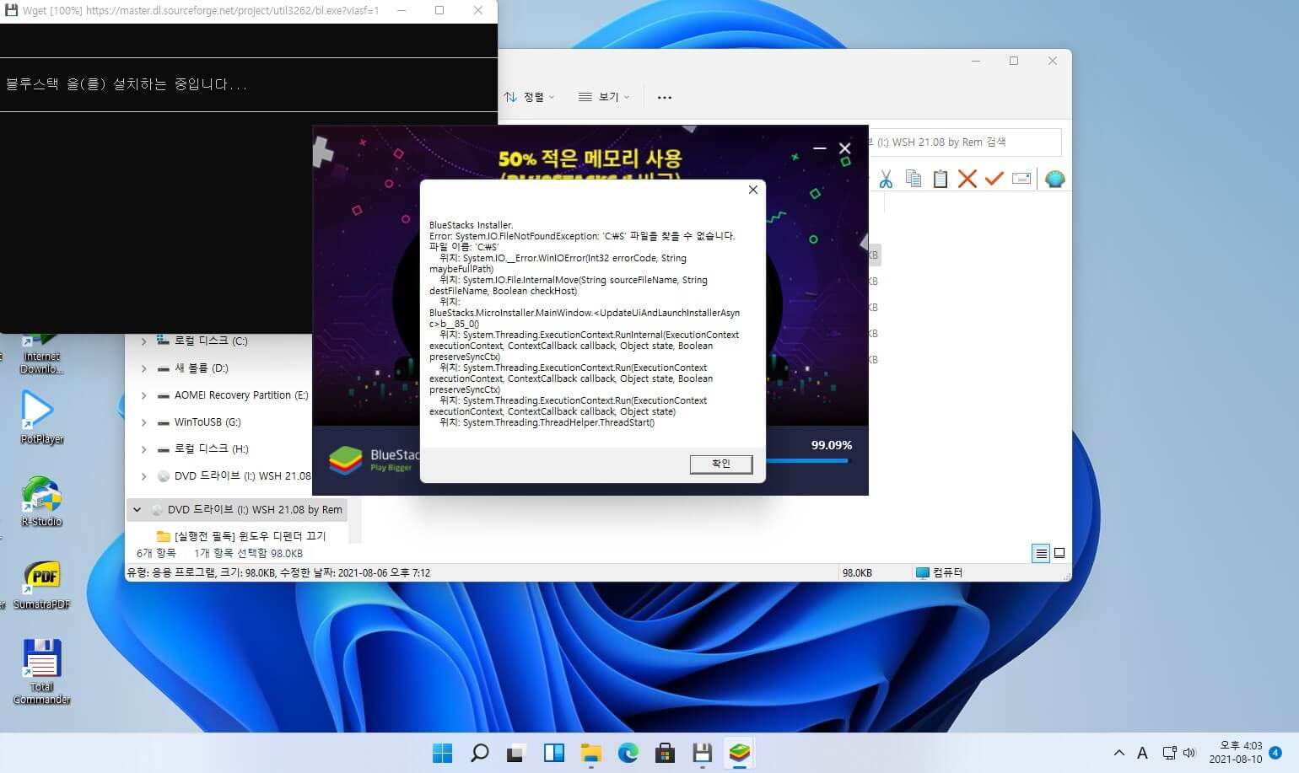Click the Copy icon in Explorer toolbar
Image resolution: width=1299 pixels, height=773 pixels.
913,179
